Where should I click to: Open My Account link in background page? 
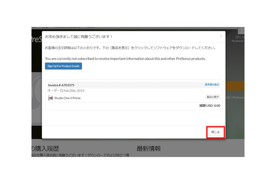237,41
